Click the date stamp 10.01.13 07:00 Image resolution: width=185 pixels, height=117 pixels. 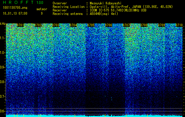pos(15,13)
